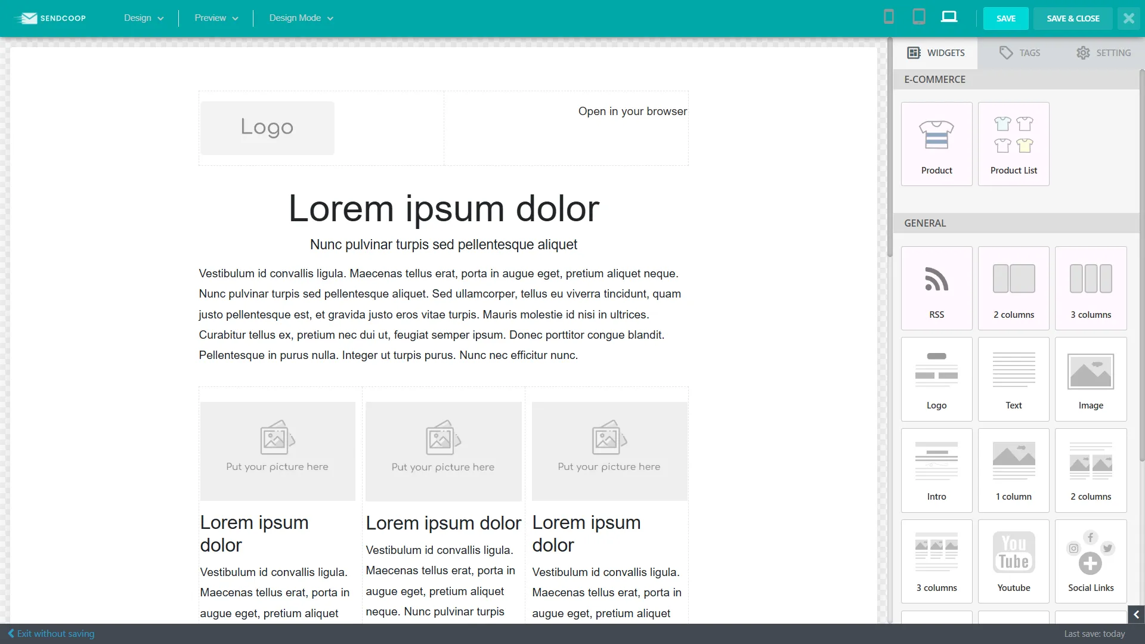
Task: Expand the Preview dropdown
Action: click(216, 18)
